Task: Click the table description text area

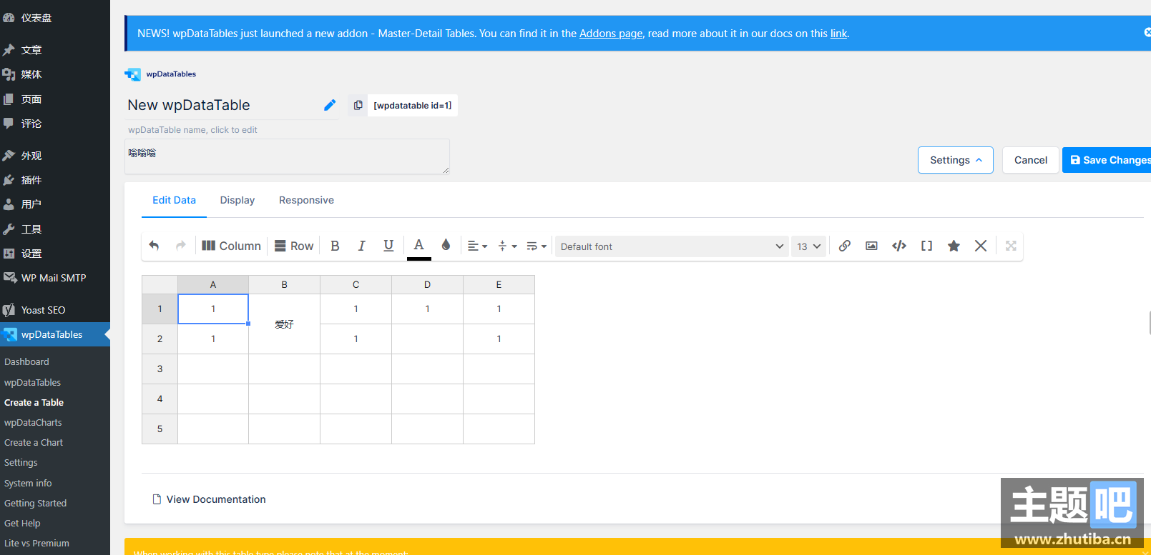Action: (287, 156)
